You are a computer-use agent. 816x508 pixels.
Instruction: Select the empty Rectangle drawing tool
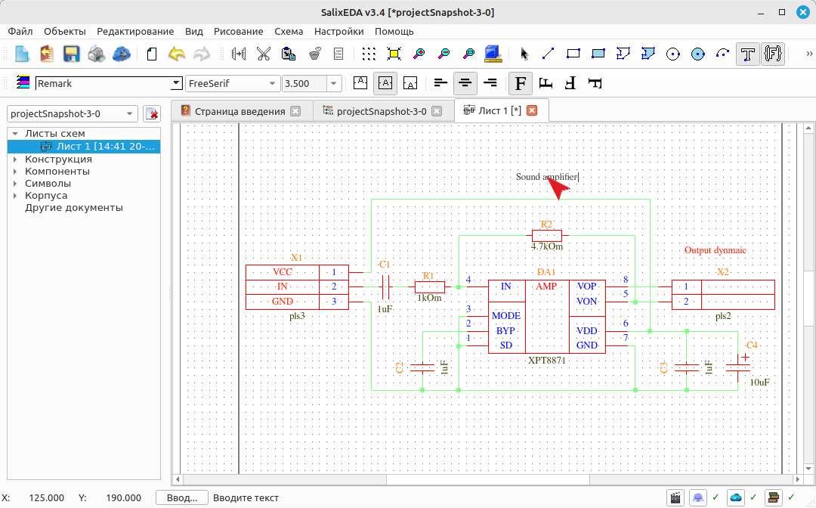pyautogui.click(x=573, y=54)
